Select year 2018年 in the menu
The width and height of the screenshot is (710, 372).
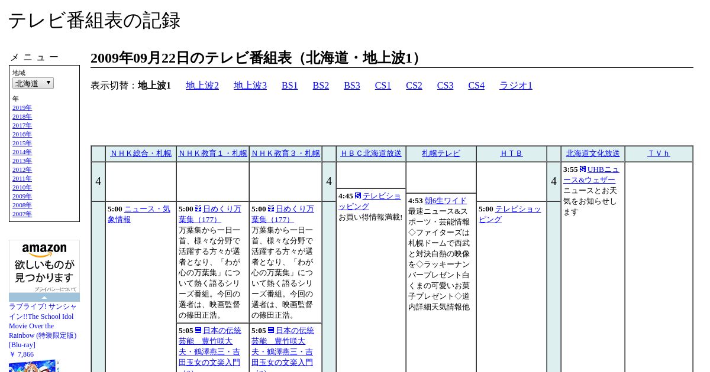pyautogui.click(x=22, y=117)
